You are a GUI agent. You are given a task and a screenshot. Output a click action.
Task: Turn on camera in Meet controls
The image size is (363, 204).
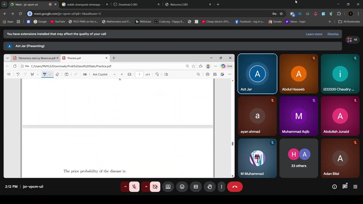coord(155,187)
